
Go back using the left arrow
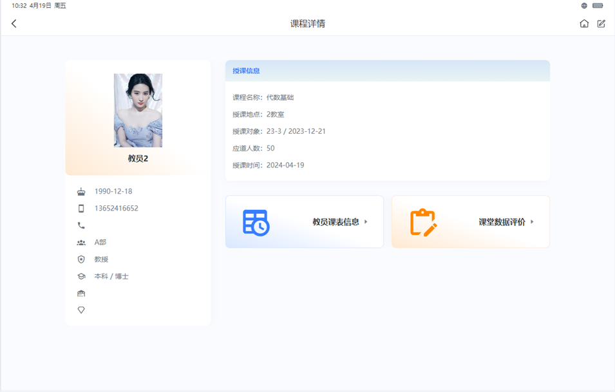tap(14, 24)
